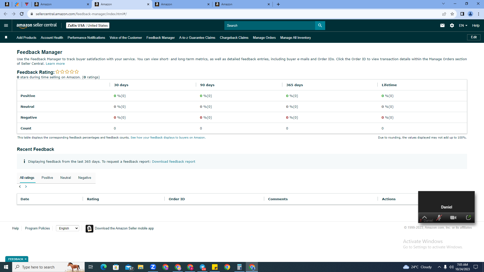Open Sticky Notes from the taskbar
The image size is (484, 272).
coord(215,267)
